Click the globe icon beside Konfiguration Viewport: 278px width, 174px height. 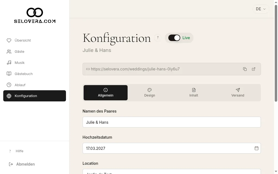point(9,96)
